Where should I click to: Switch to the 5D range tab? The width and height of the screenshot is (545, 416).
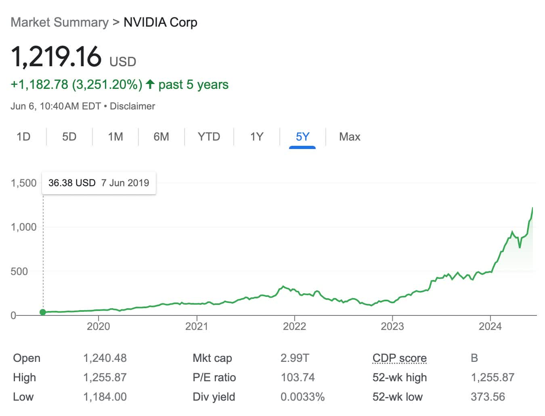point(69,137)
